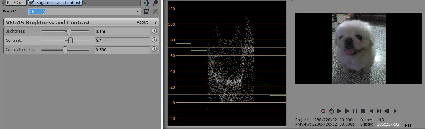Click the Project 1280x720x32, 30.000p text
The image size is (425, 129).
(x=325, y=120)
